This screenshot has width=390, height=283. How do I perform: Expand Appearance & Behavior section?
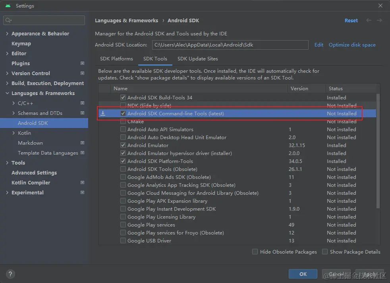tap(7, 34)
